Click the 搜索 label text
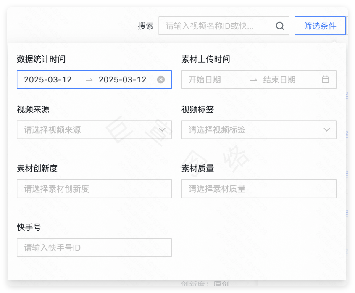Image resolution: width=355 pixels, height=293 pixels. point(146,26)
